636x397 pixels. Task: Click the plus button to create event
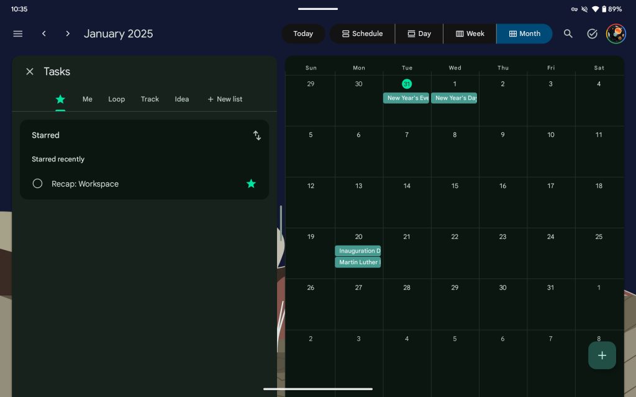[x=601, y=355]
